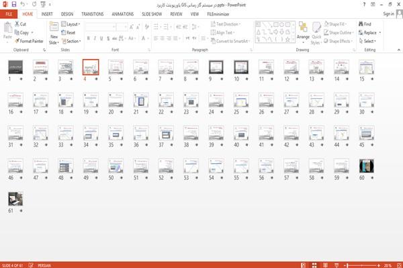Click Convert to SmartArt button
This screenshot has height=268, width=403.
(230, 41)
